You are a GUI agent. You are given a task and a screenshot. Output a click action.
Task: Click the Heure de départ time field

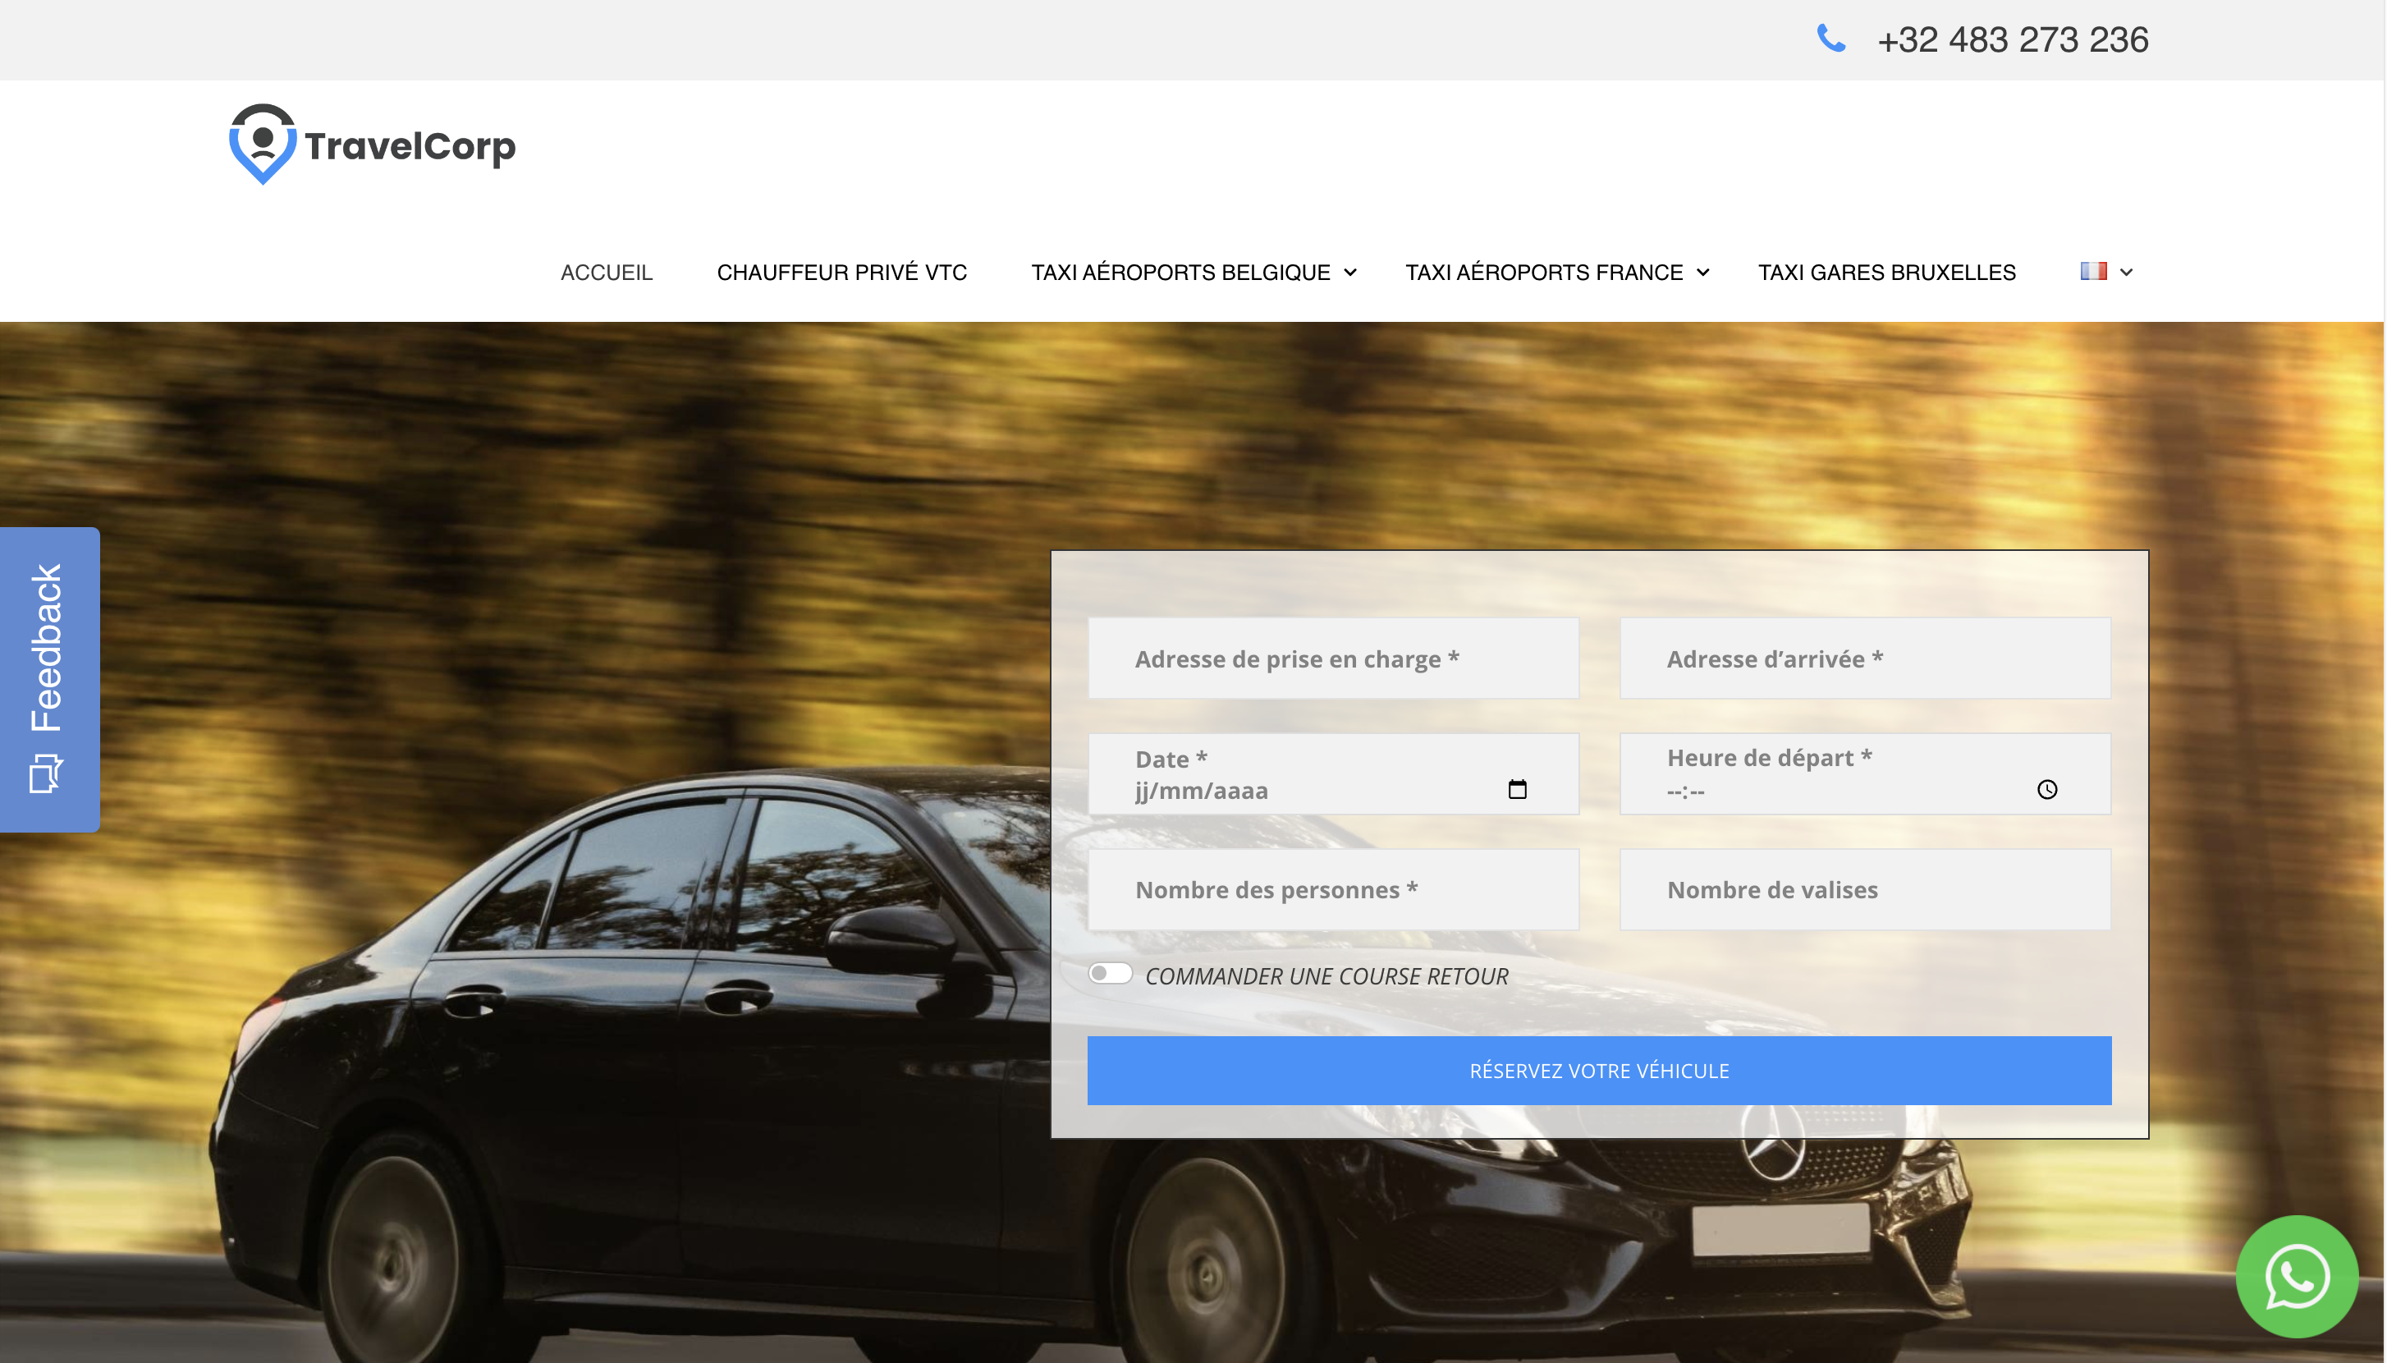point(1865,774)
